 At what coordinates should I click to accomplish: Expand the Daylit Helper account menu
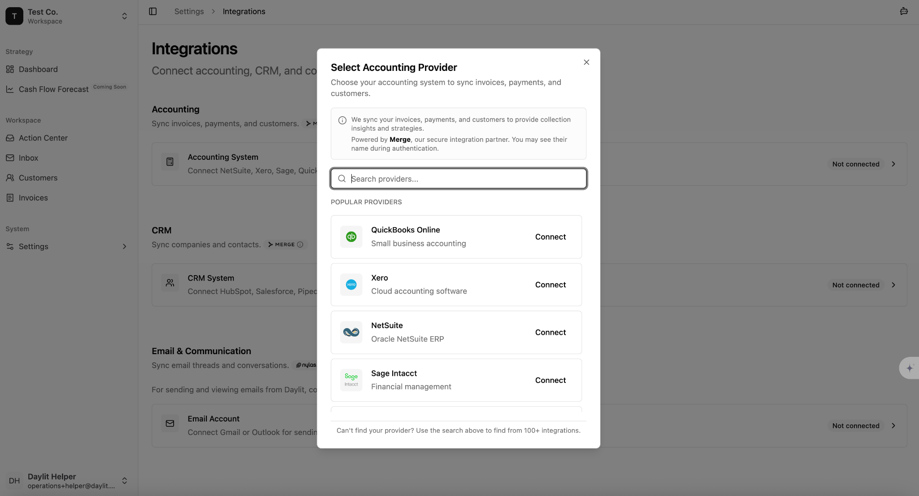click(124, 481)
